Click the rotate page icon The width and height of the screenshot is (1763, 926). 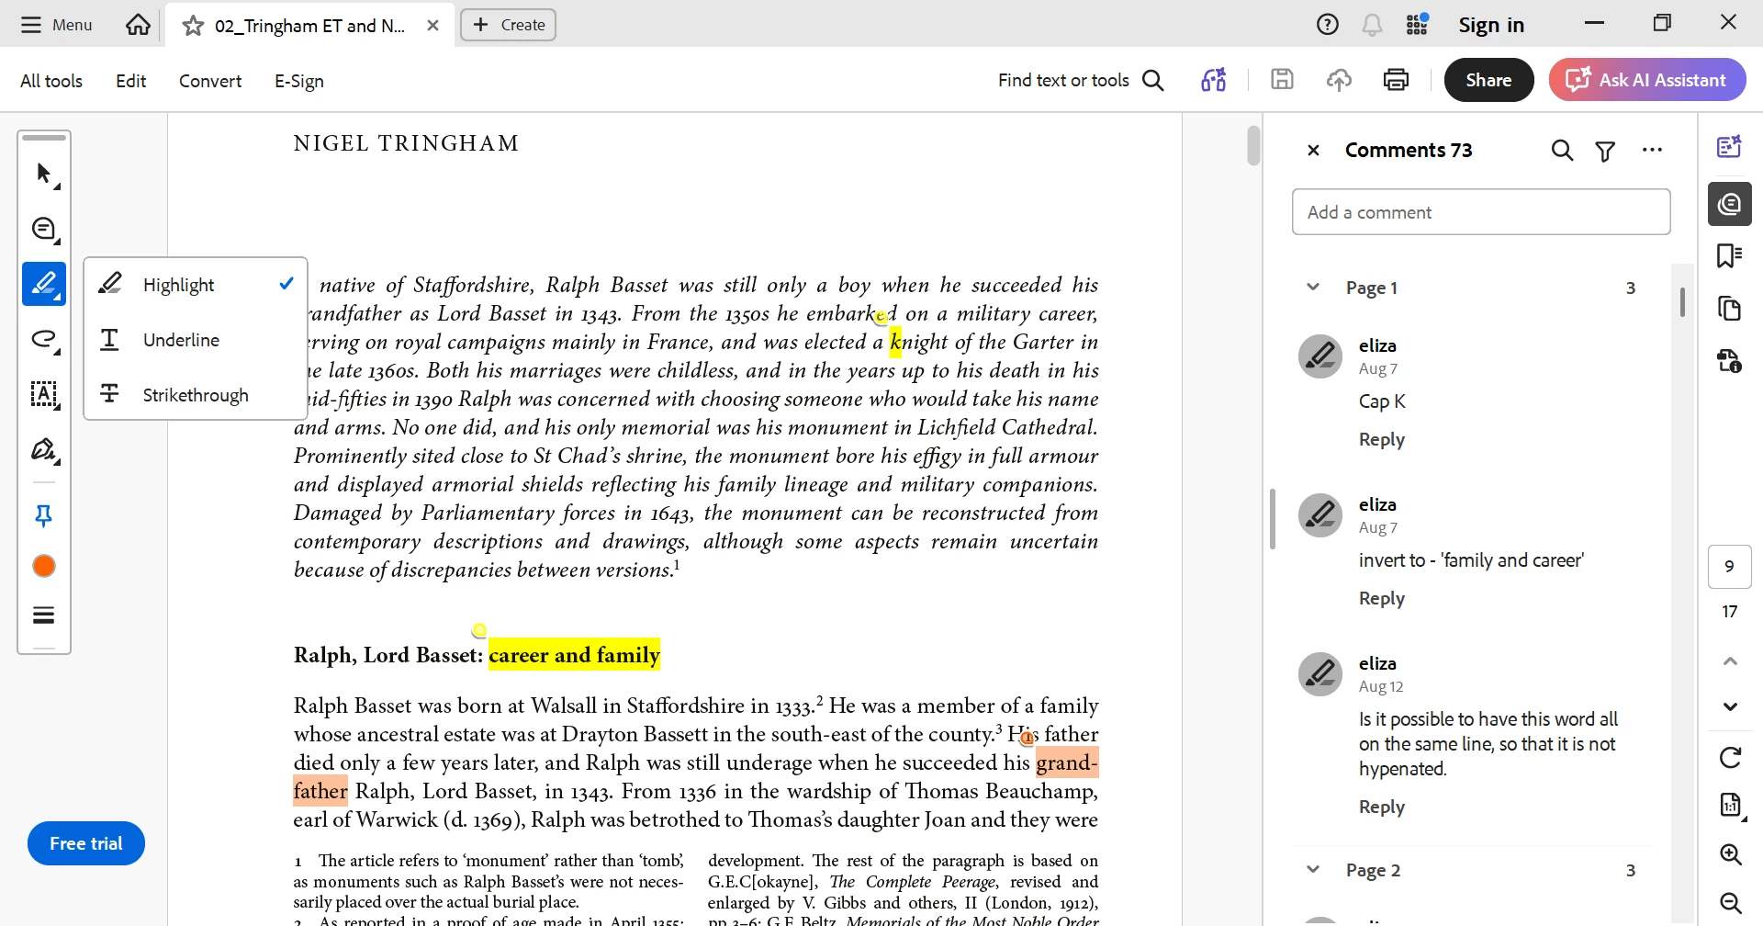click(x=1730, y=757)
